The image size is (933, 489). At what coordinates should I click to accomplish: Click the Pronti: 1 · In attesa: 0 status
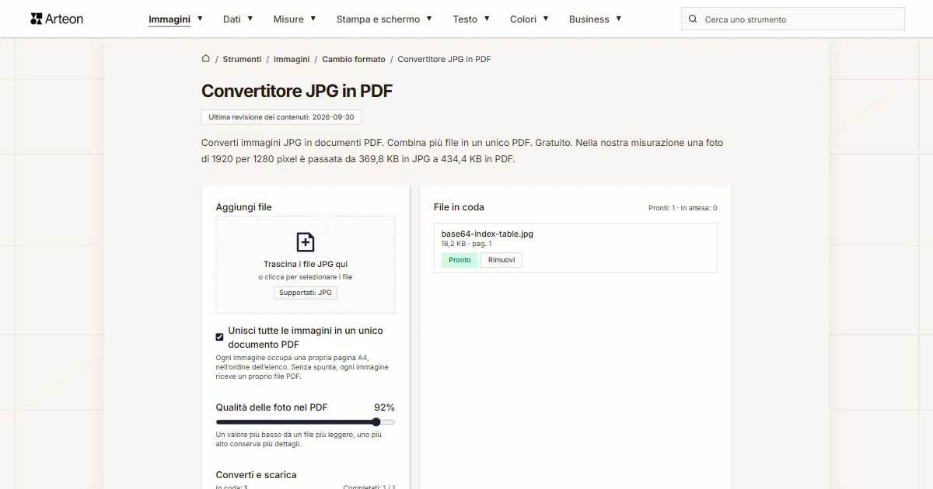pos(683,208)
